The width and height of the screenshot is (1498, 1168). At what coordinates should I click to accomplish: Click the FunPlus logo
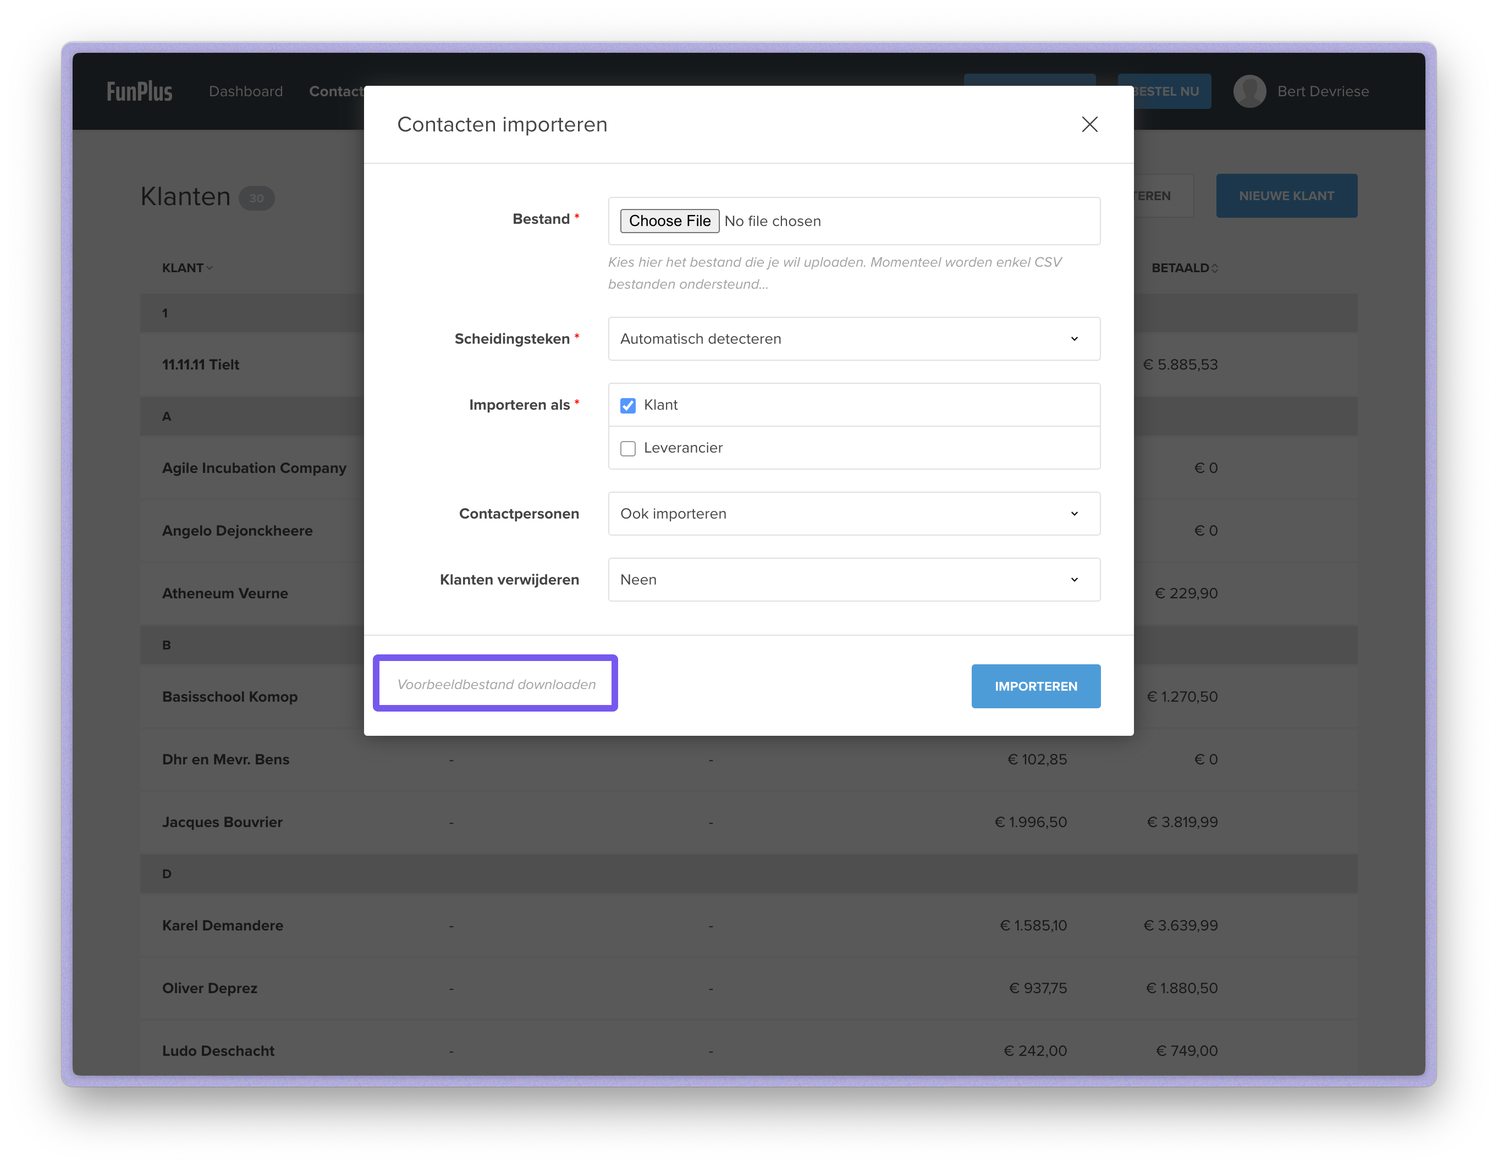(x=139, y=91)
